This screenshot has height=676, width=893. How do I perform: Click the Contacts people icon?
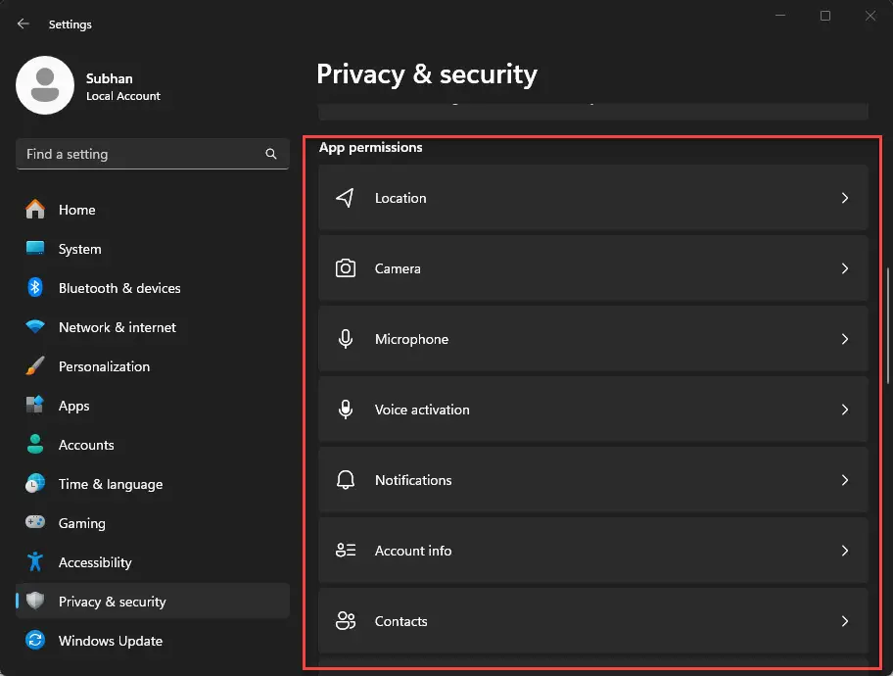(x=345, y=621)
